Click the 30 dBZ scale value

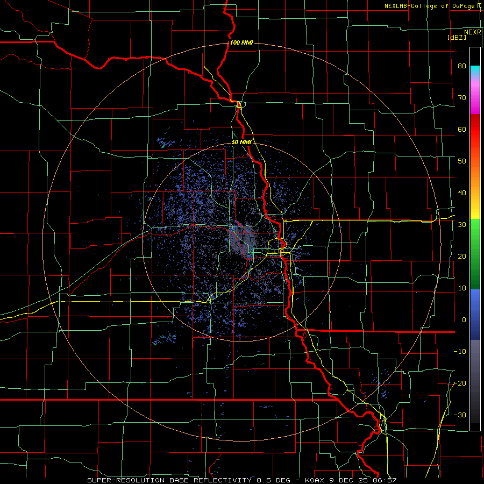(x=462, y=225)
